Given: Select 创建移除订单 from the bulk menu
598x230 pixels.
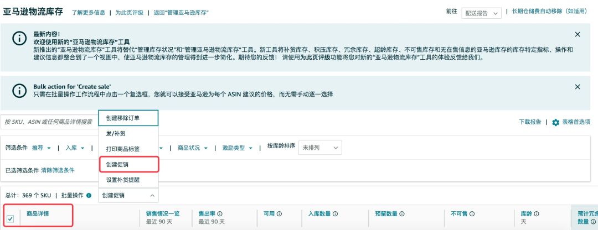Looking at the screenshot, I should (x=128, y=118).
